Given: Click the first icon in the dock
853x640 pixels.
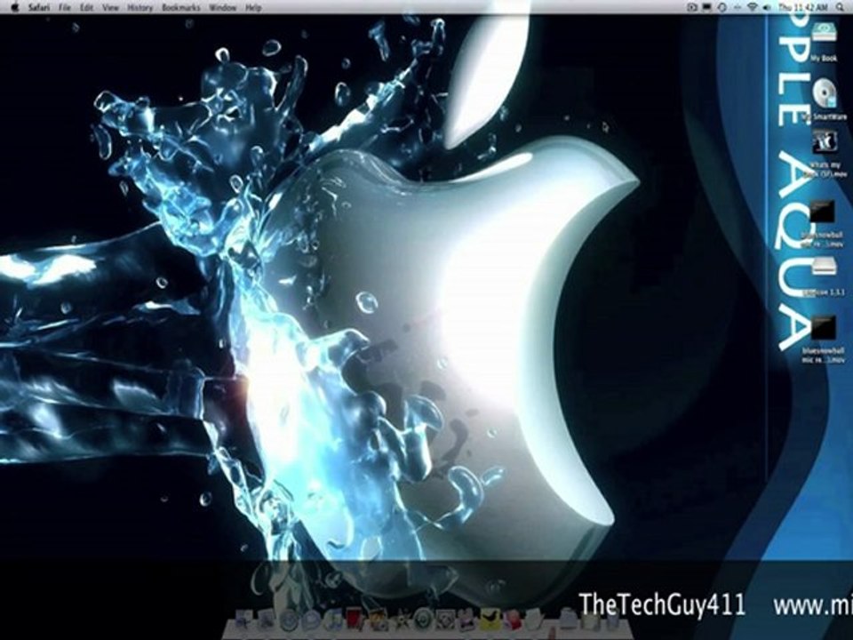Looking at the screenshot, I should coord(244,620).
